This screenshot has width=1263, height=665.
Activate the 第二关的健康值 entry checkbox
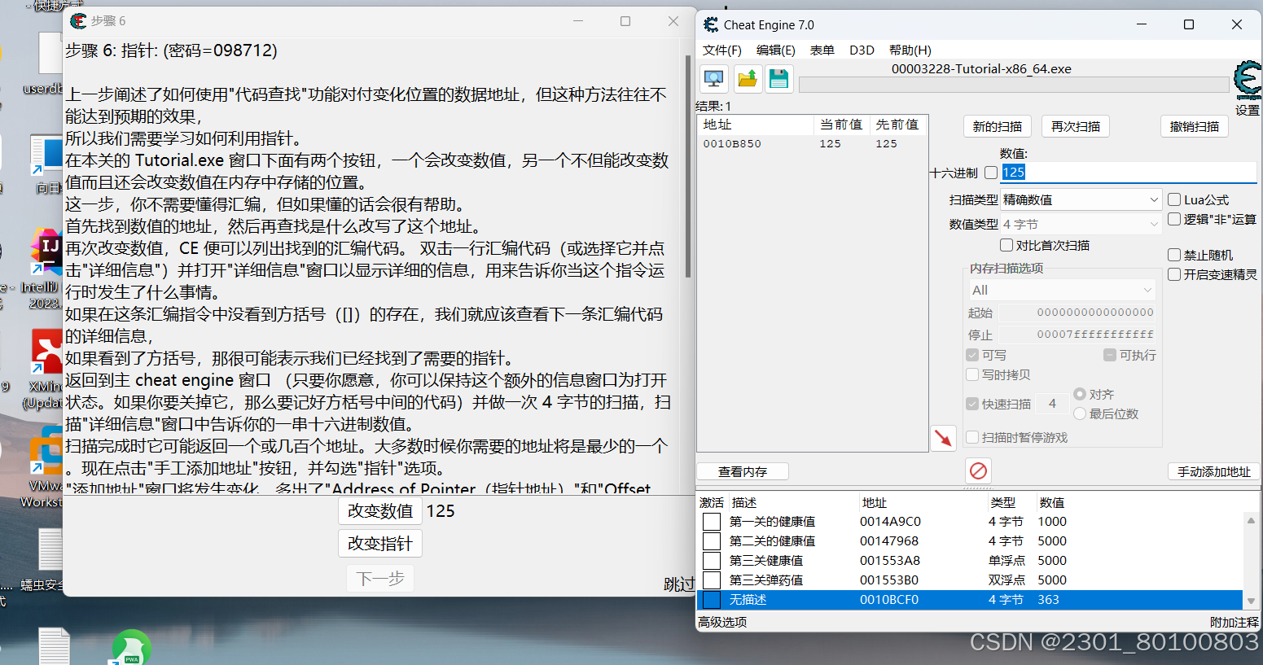712,541
